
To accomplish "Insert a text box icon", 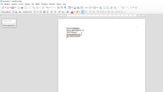I will click(82, 8).
